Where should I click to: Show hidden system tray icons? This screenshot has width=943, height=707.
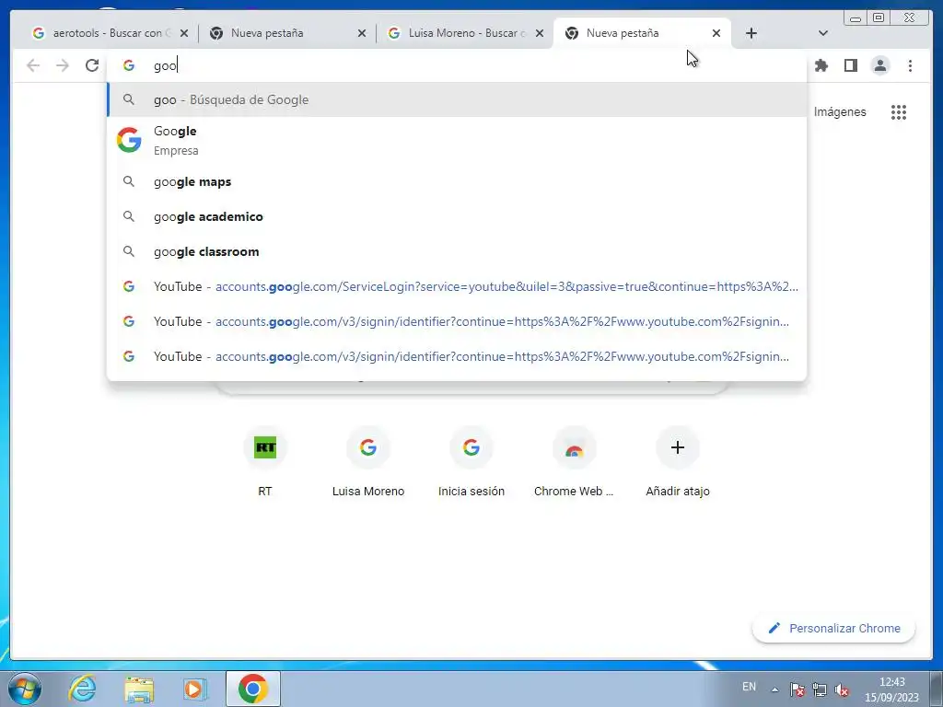(x=775, y=690)
